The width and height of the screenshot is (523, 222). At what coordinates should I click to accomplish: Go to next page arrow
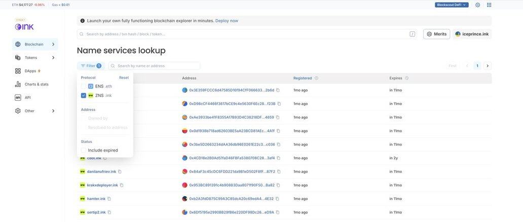pos(488,66)
